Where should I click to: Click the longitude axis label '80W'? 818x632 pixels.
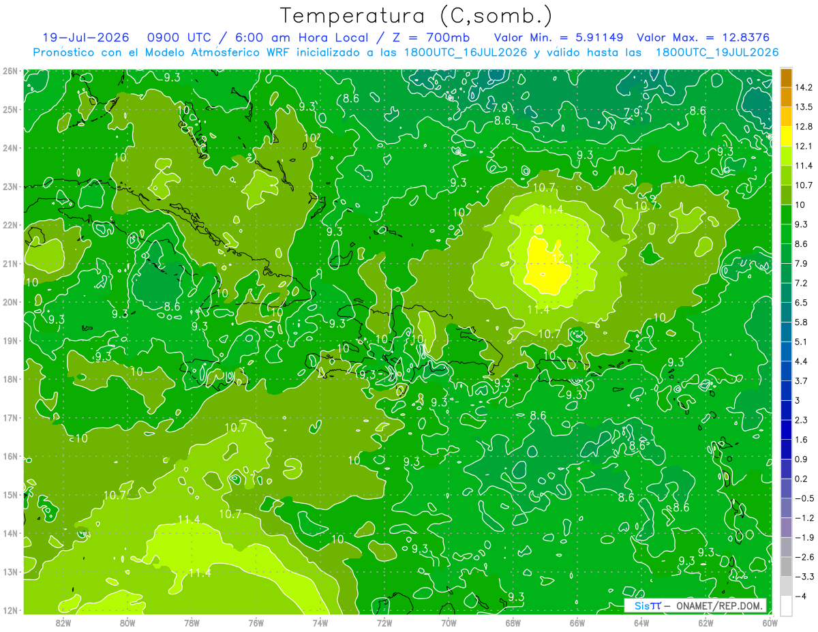[127, 622]
